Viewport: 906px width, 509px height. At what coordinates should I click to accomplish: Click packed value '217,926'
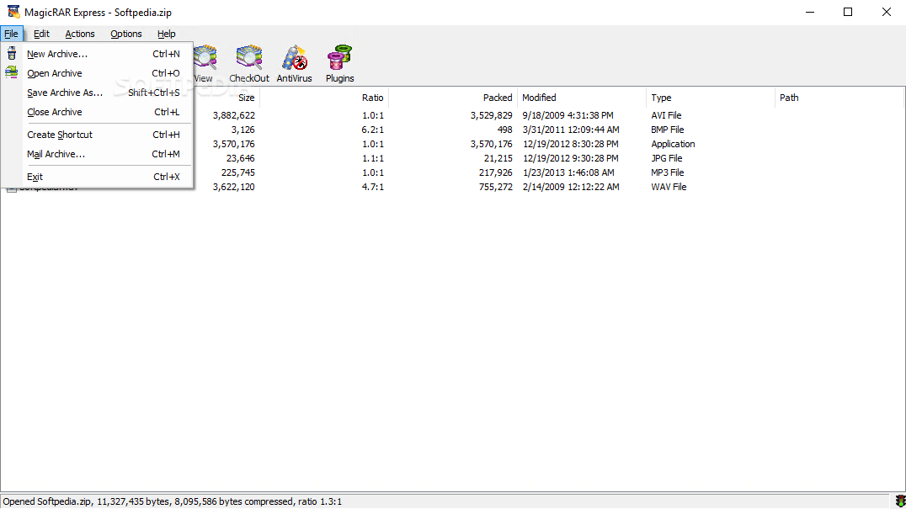tap(495, 172)
